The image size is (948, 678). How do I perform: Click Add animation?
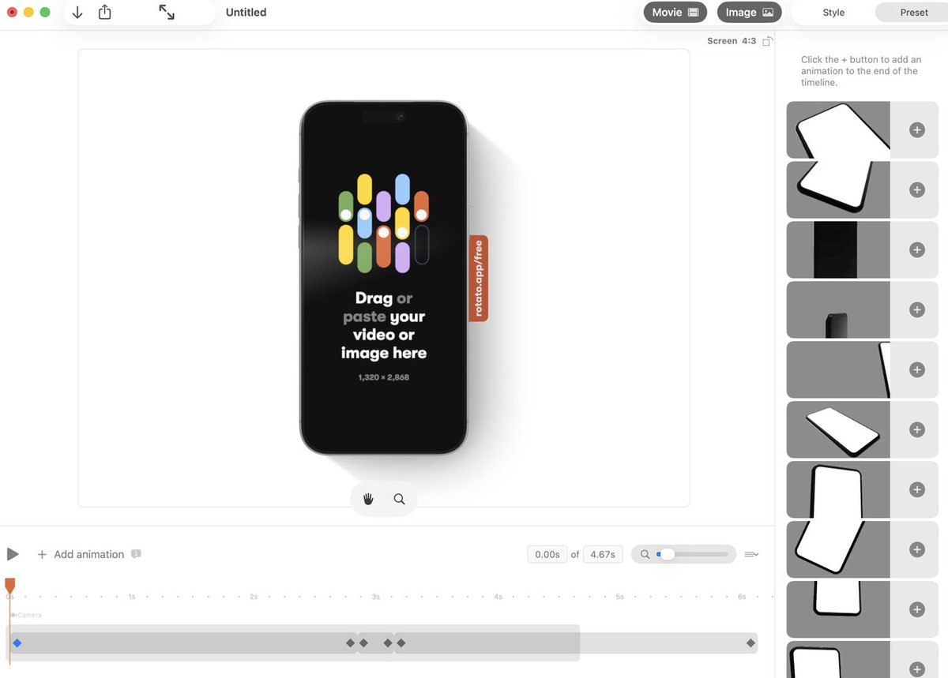81,555
